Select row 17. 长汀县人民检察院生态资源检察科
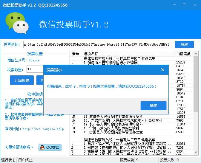The width and height of the screenshot is (201, 163). click(131, 124)
